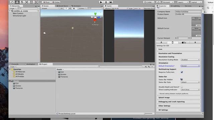Select the Directional Light gizmo in Scene view
Image resolution: width=214 pixels, height=120 pixels.
pyautogui.click(x=73, y=28)
